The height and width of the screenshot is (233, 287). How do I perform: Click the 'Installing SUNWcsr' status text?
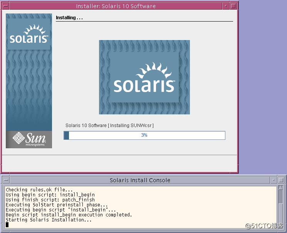[131, 126]
